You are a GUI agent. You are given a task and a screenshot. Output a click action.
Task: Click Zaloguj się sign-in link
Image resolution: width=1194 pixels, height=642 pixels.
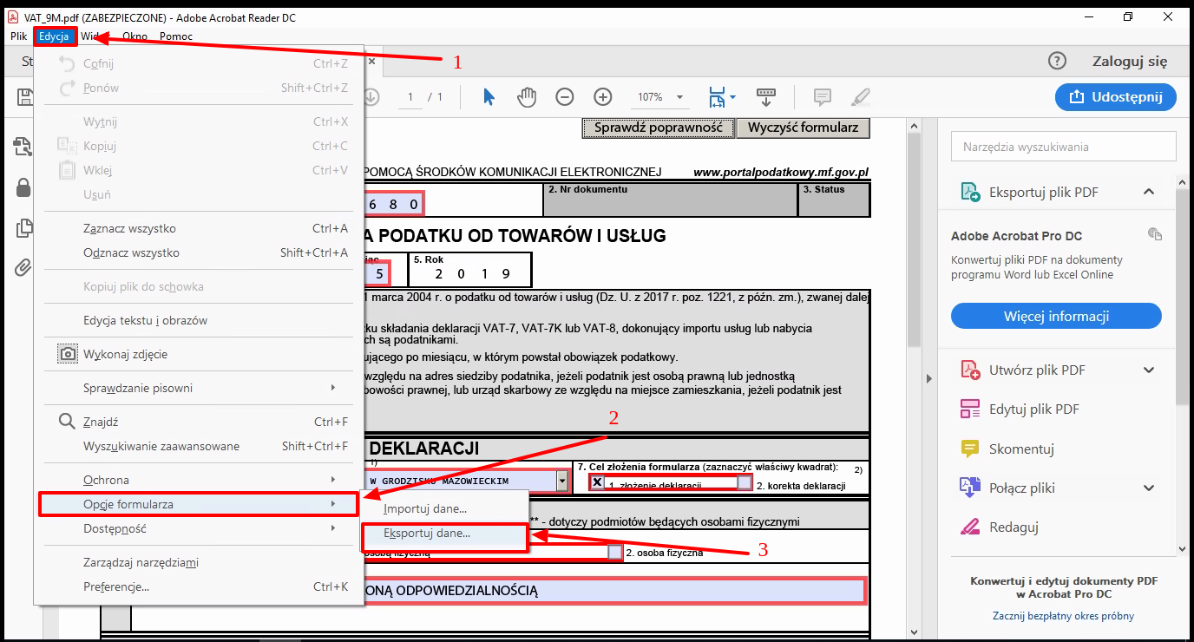(1130, 61)
